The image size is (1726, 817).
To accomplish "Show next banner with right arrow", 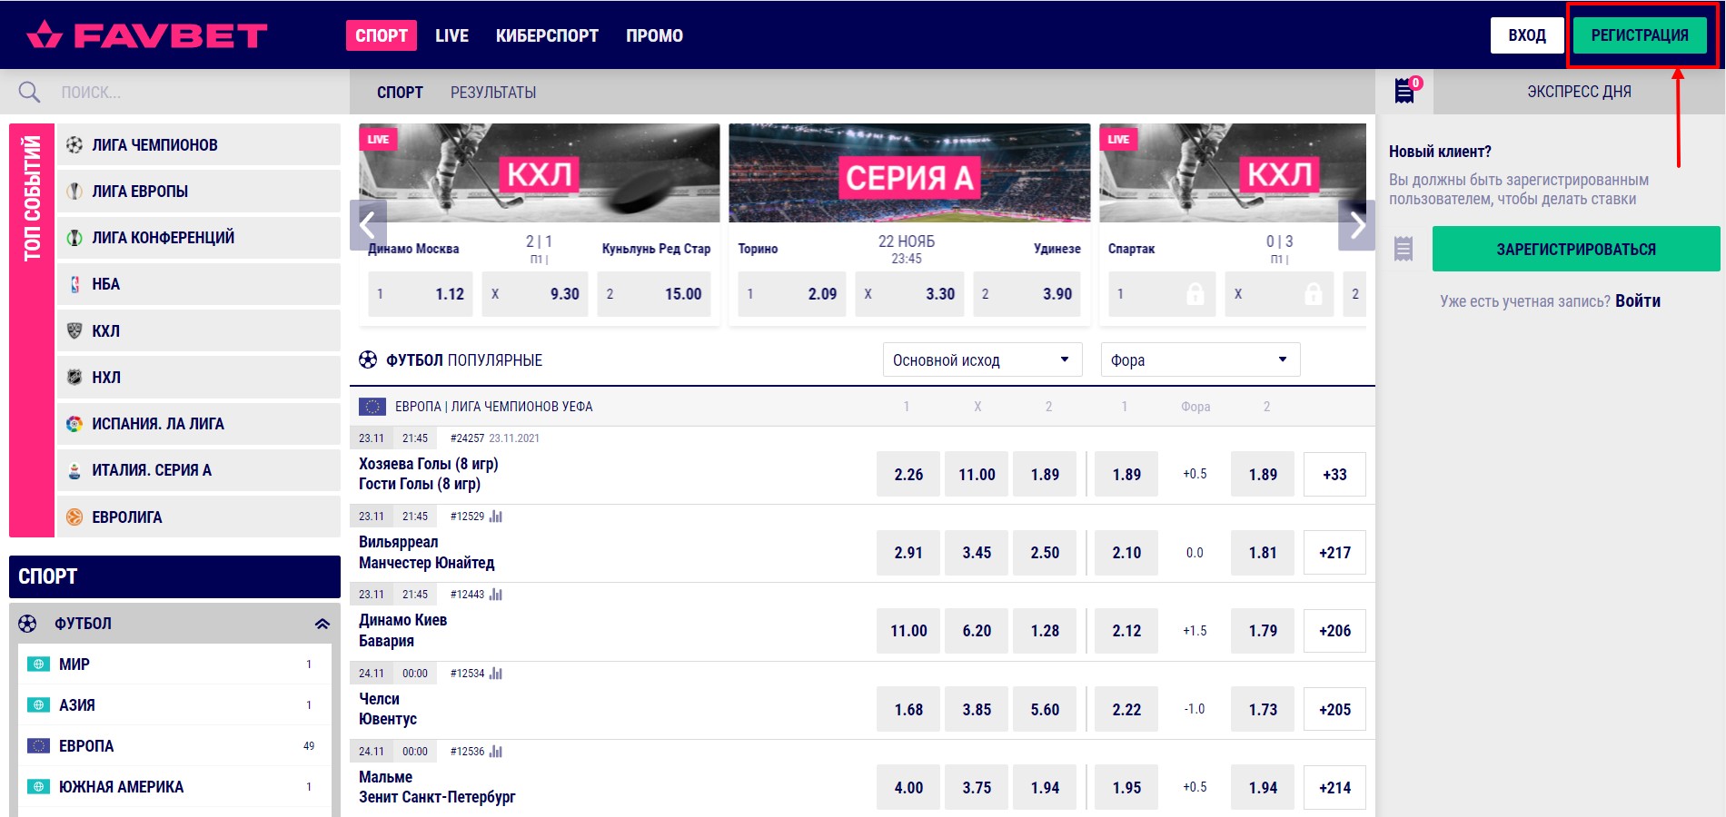I will [1356, 225].
